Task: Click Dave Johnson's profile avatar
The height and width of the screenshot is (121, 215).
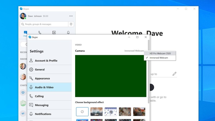Action: tap(23, 16)
